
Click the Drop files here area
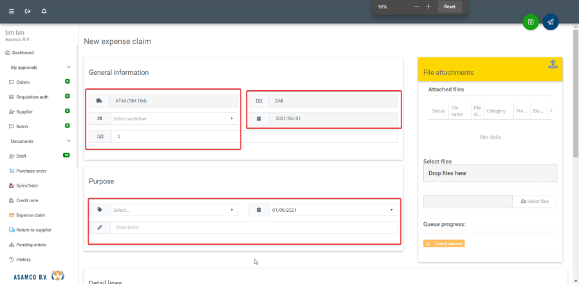coord(490,173)
